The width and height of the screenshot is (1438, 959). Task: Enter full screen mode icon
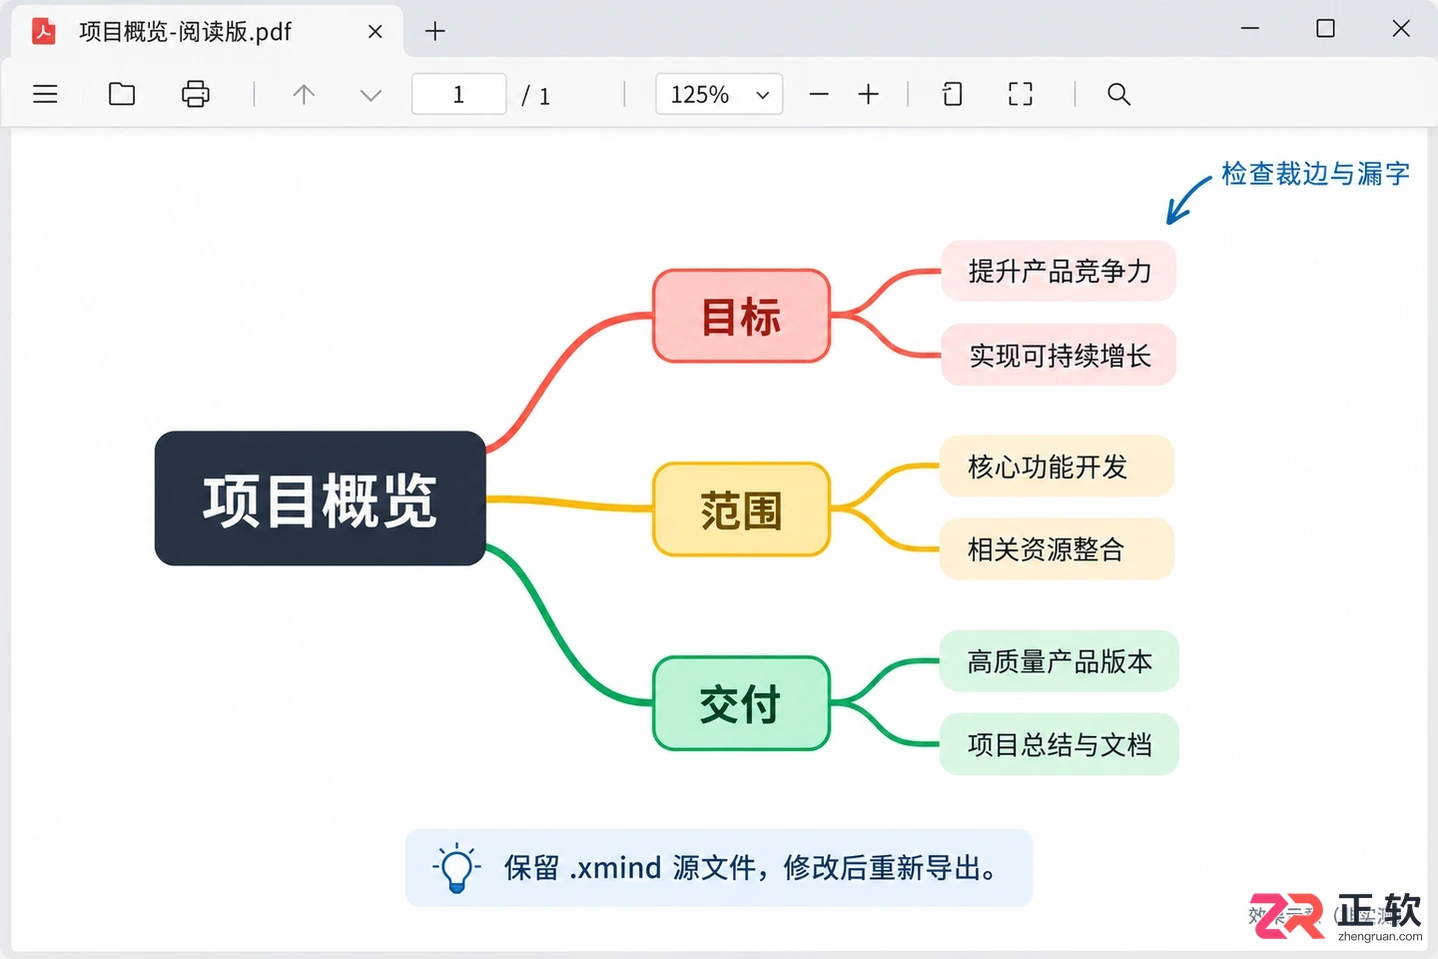click(x=1021, y=95)
